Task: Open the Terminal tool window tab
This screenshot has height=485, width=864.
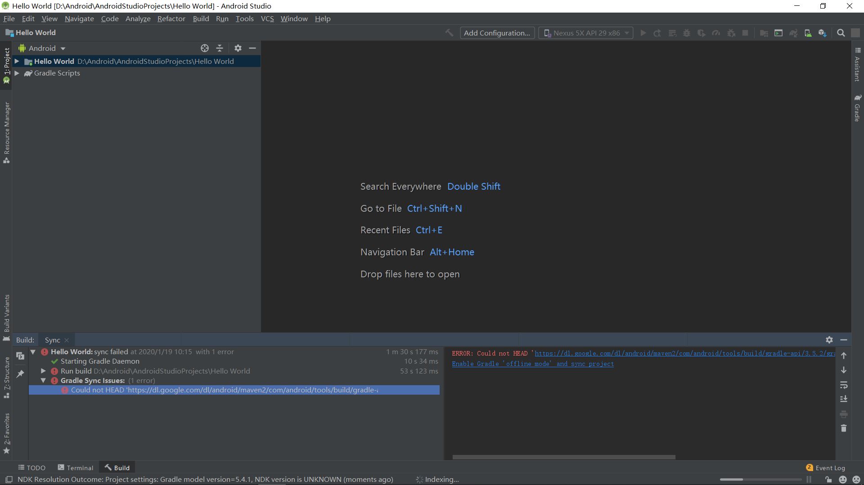Action: tap(76, 467)
